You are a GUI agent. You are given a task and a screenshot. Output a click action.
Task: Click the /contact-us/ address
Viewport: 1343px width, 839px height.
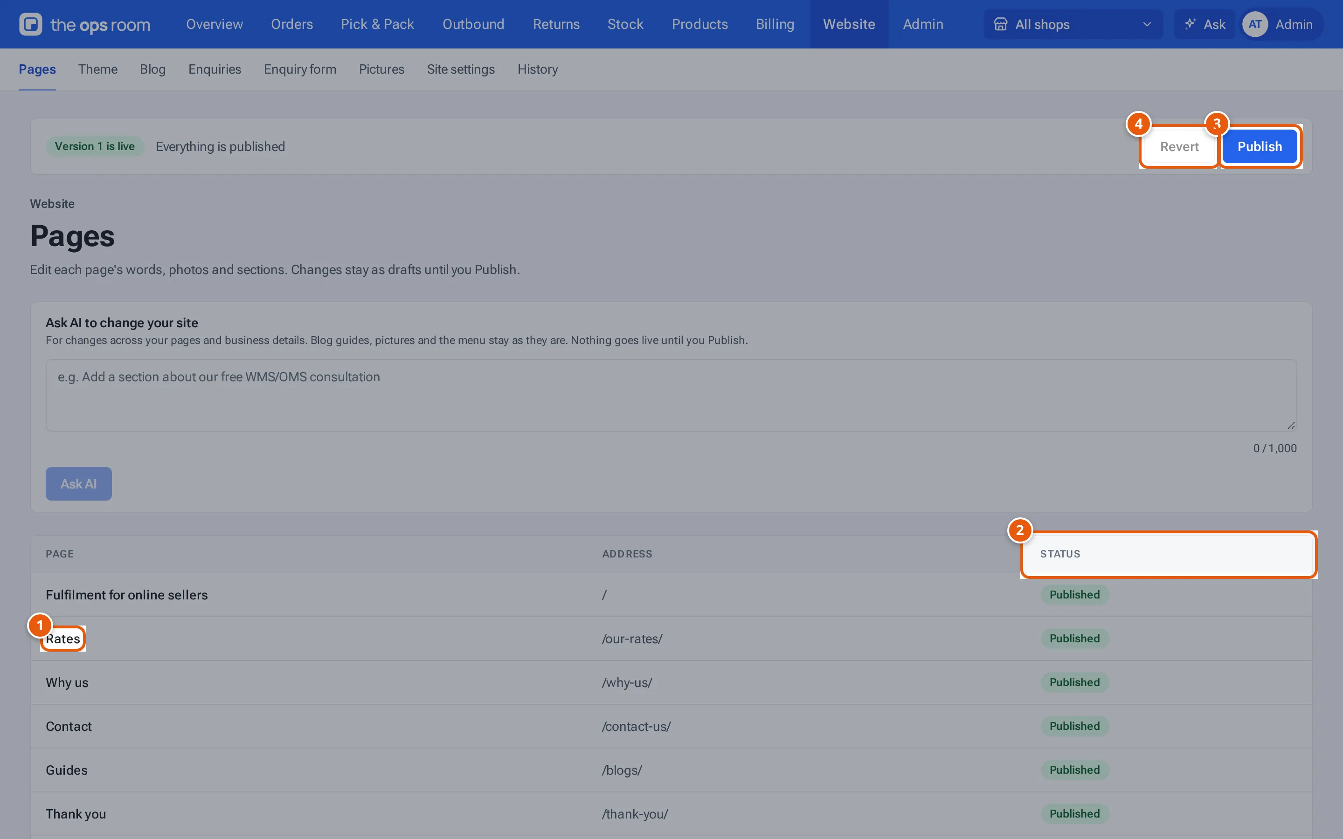pyautogui.click(x=636, y=726)
